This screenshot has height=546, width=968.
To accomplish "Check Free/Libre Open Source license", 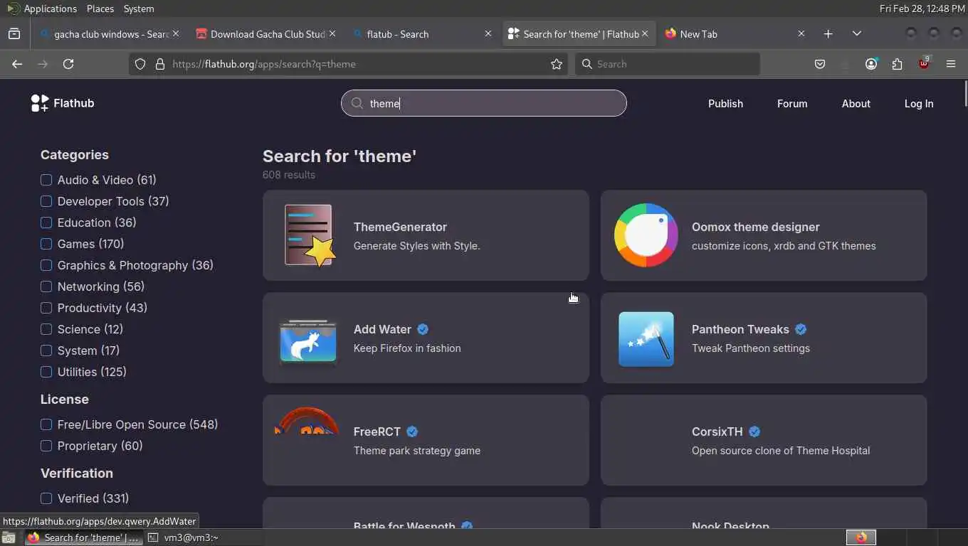I will coord(46,424).
